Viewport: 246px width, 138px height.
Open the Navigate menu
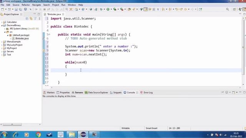pos(37,5)
